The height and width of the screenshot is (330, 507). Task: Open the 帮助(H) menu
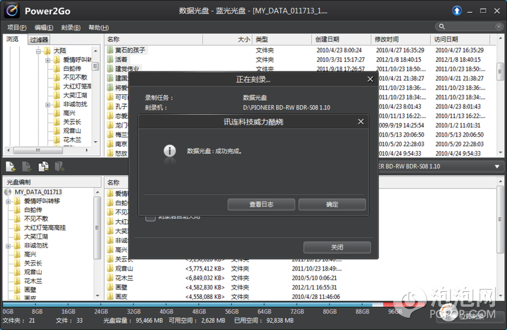click(x=98, y=27)
